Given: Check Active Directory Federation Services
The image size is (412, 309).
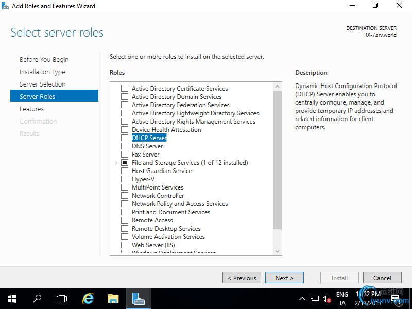Looking at the screenshot, I should coord(125,105).
